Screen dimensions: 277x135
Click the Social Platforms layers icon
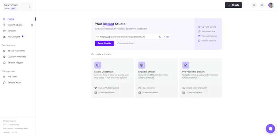point(4,51)
